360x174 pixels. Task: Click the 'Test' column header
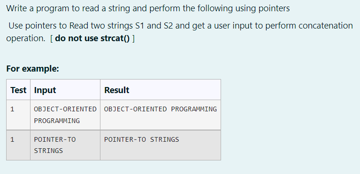[x=18, y=90]
